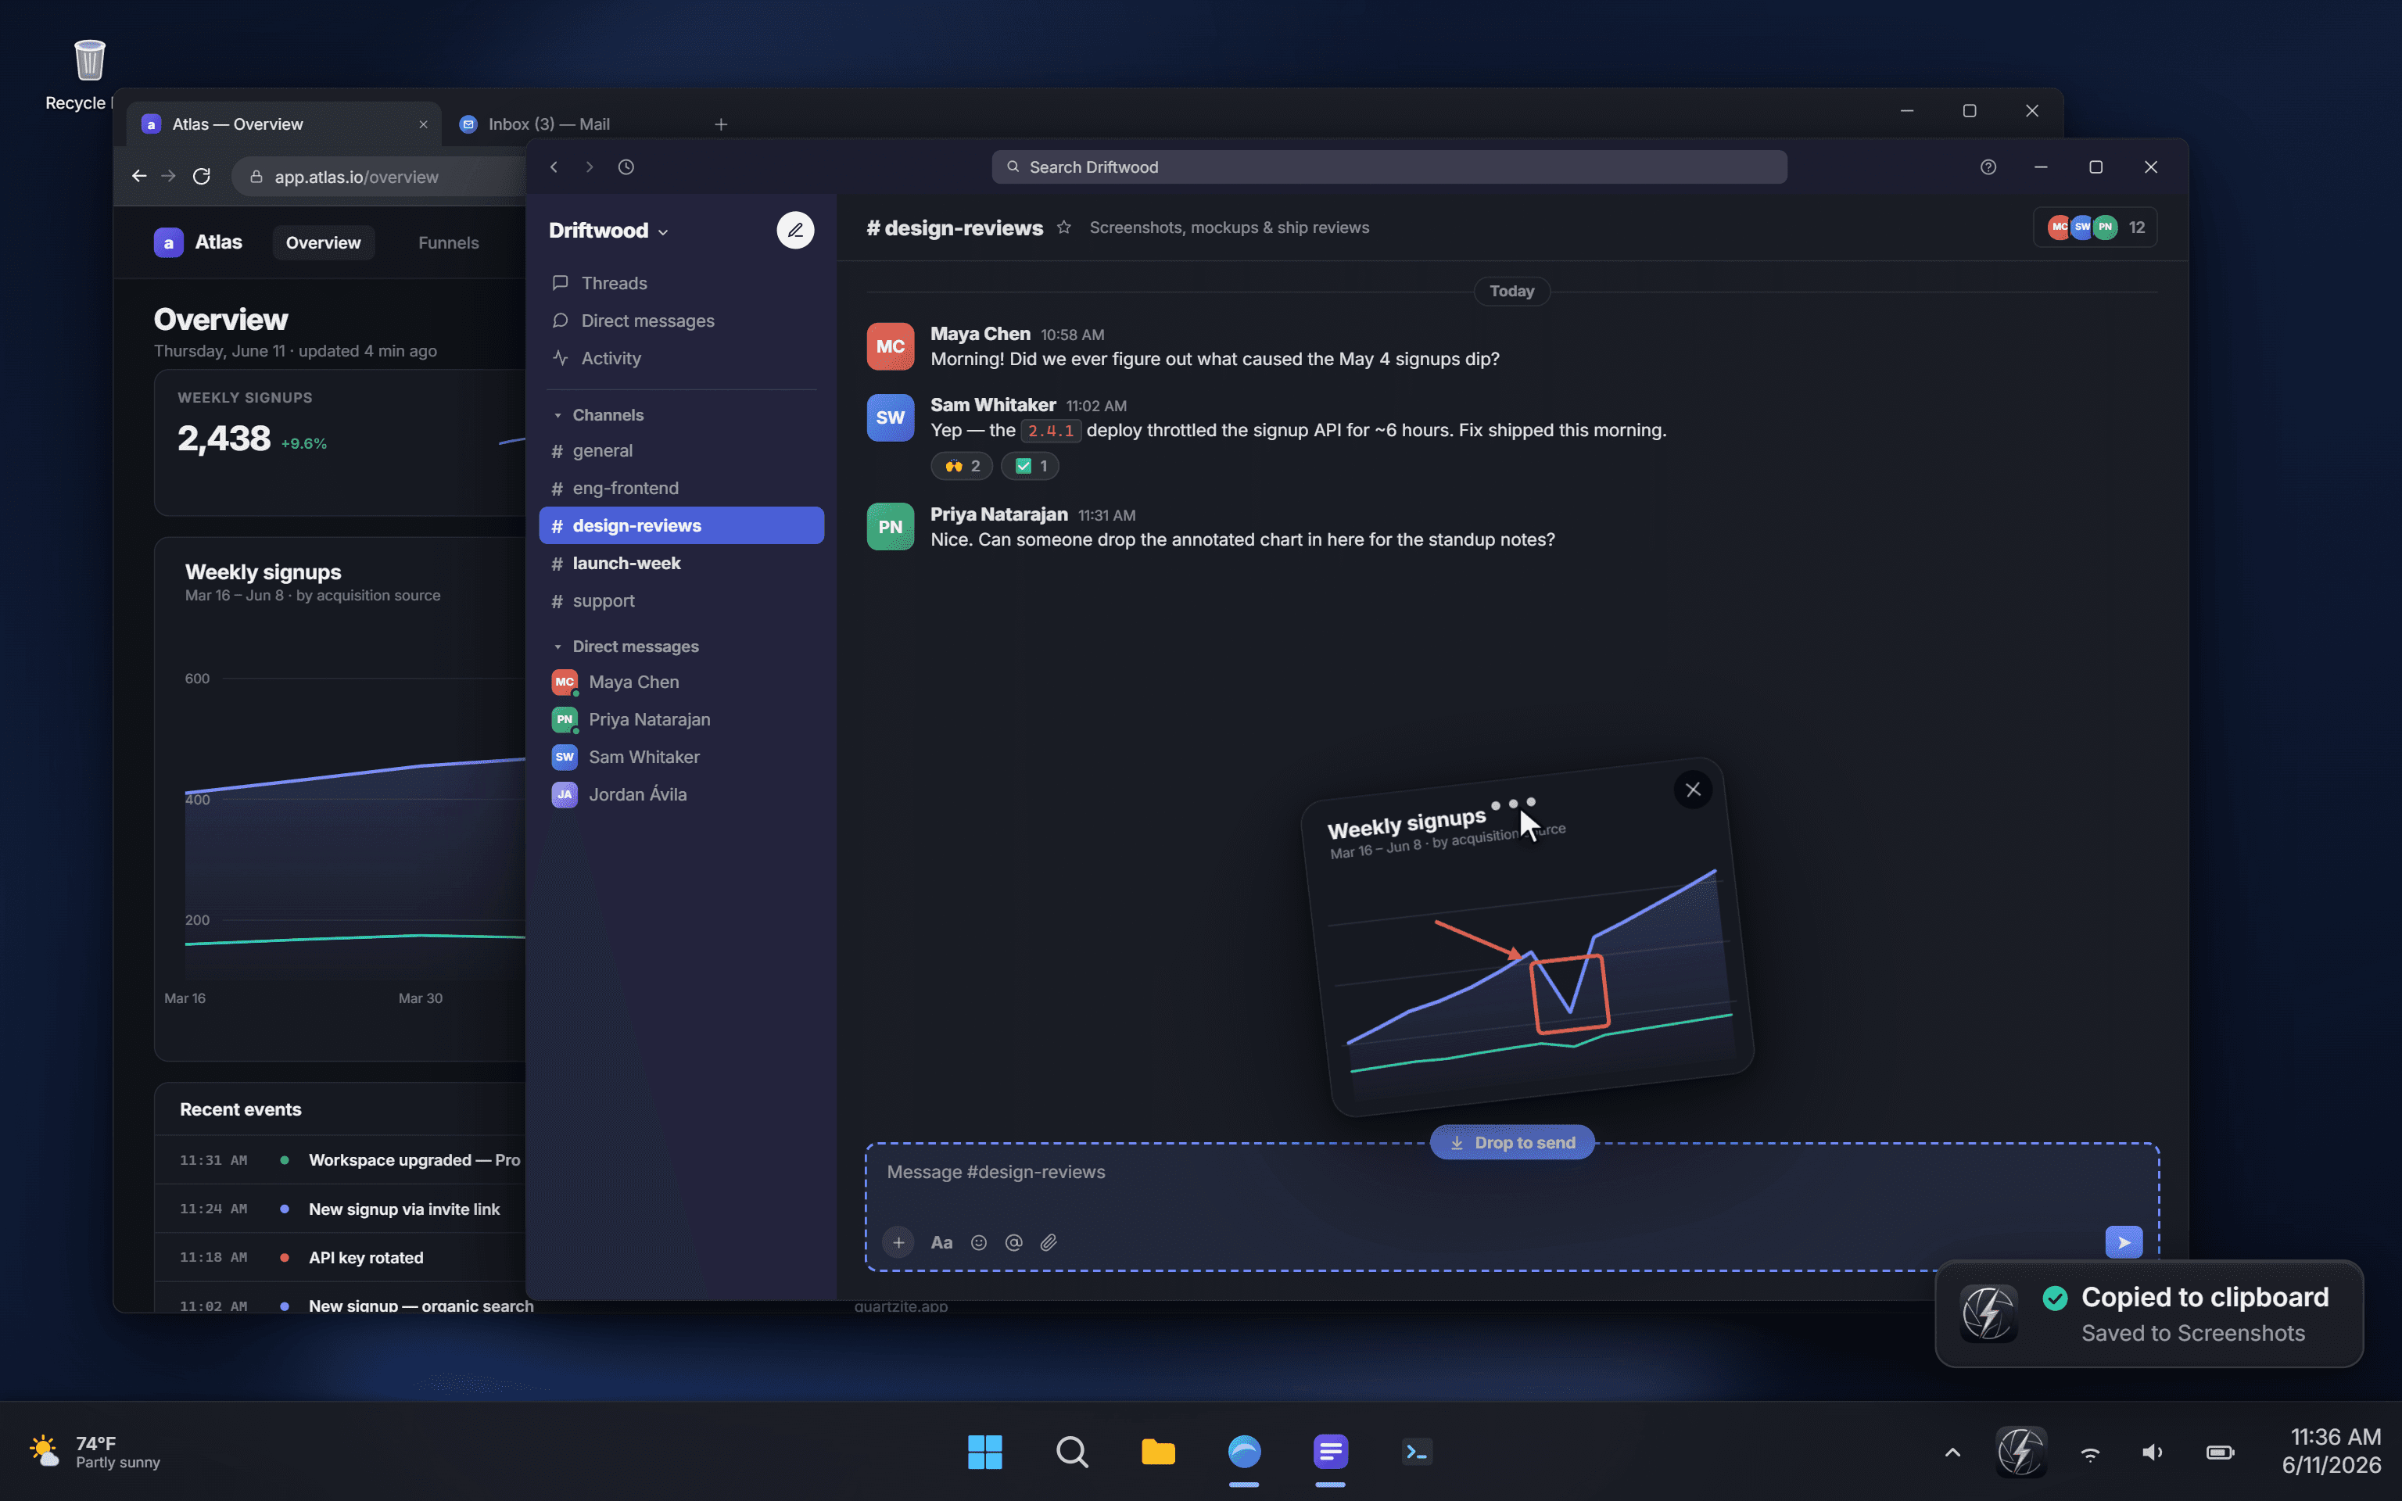Open Threads in sidebar

coord(682,283)
